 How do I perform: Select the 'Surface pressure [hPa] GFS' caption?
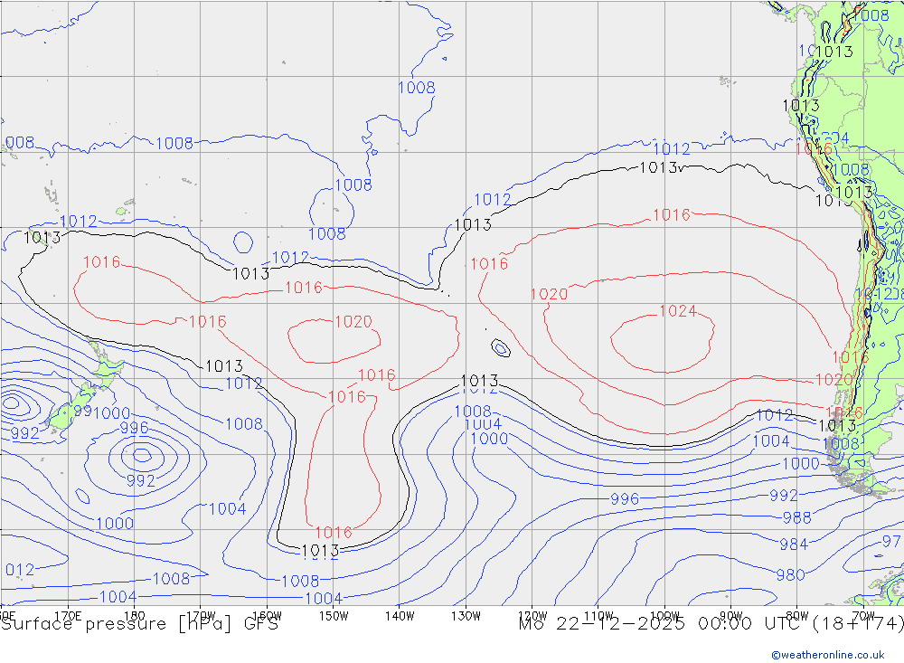pos(139,624)
